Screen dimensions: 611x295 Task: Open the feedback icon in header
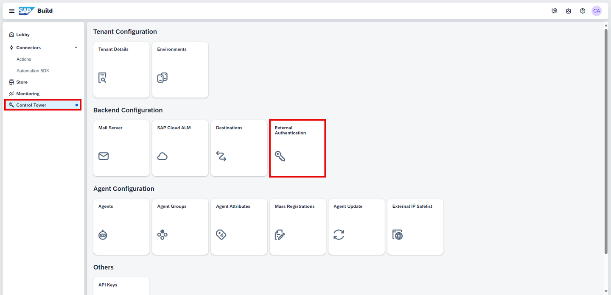pyautogui.click(x=554, y=11)
